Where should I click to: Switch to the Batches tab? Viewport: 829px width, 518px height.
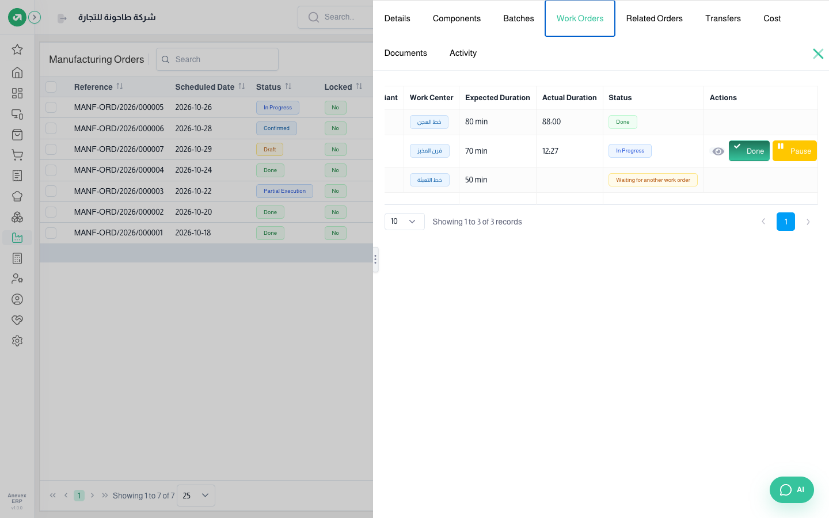[519, 18]
